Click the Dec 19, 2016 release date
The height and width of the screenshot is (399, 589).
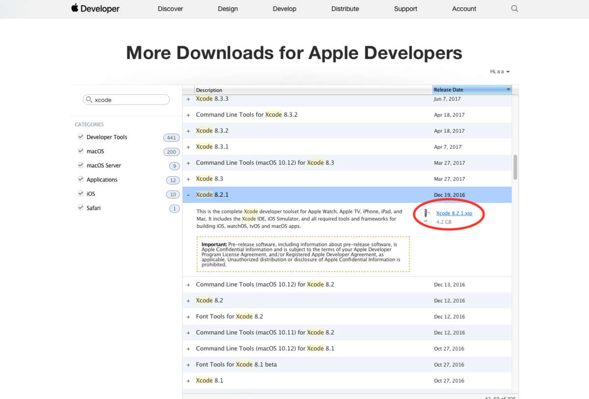pyautogui.click(x=449, y=195)
